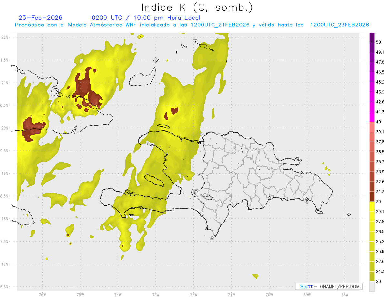Click the 45.2 color scale label
This screenshot has width=387, height=299.
tap(380, 82)
